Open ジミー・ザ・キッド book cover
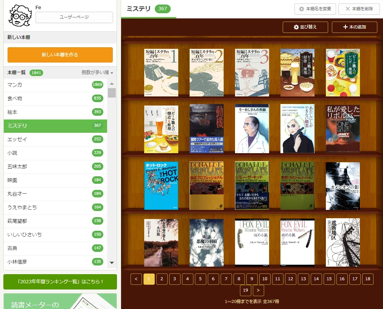 (252, 185)
